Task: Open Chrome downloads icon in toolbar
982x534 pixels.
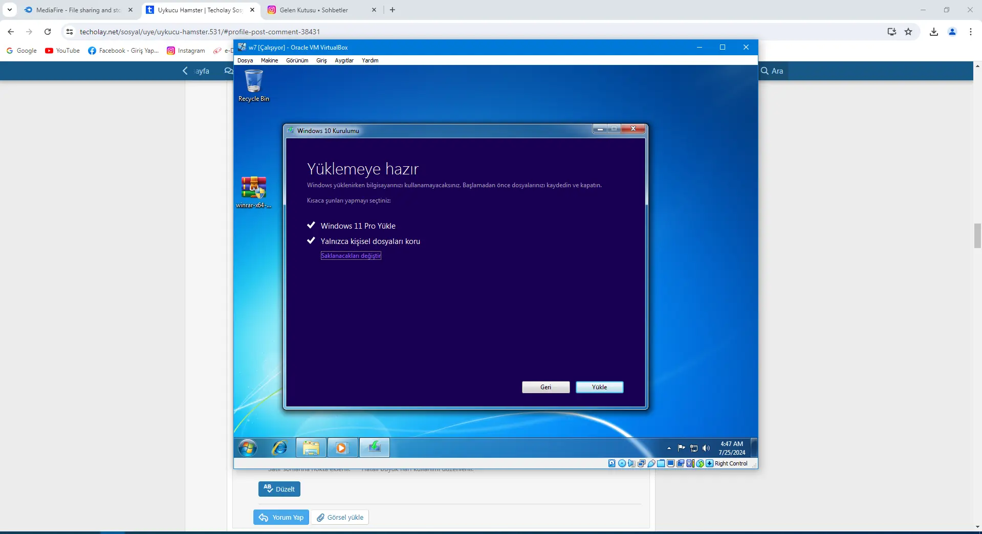Action: click(934, 32)
